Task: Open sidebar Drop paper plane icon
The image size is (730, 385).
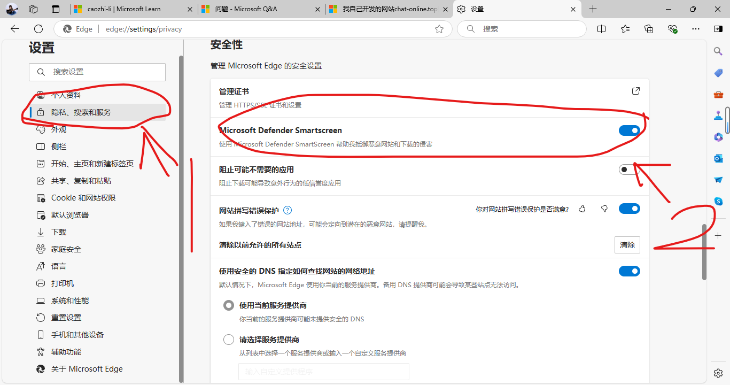Action: pyautogui.click(x=718, y=180)
